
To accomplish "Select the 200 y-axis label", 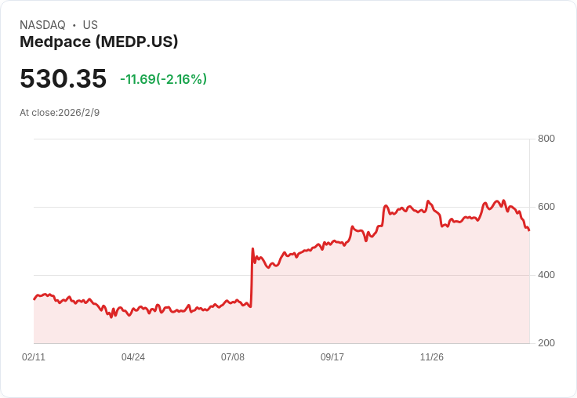I will pos(546,343).
